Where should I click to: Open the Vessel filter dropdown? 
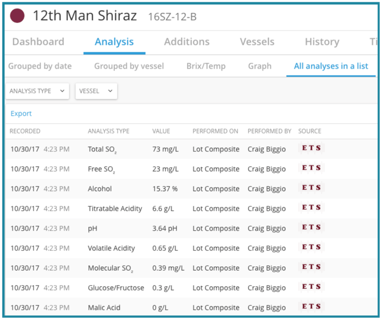click(x=96, y=91)
